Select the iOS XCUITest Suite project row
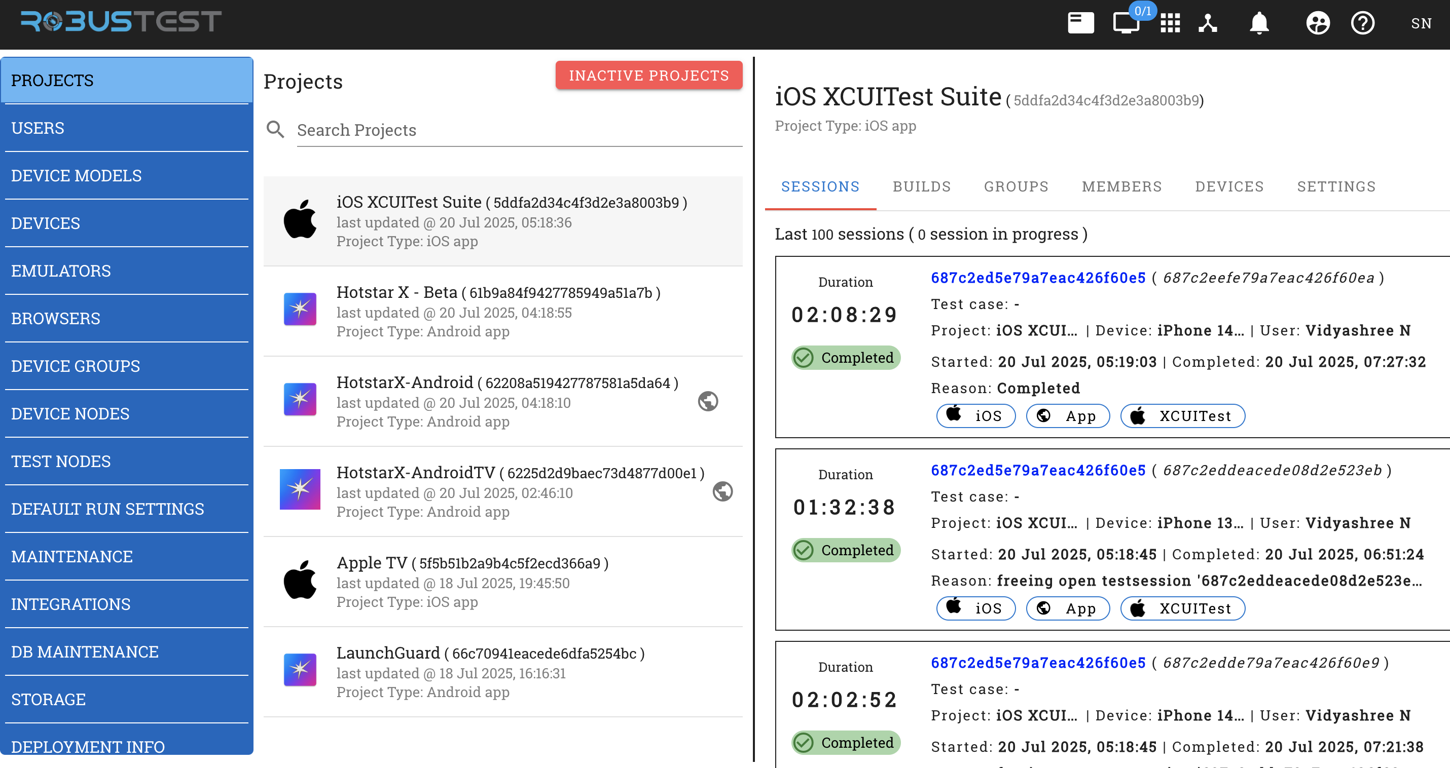The image size is (1450, 768). coord(502,220)
